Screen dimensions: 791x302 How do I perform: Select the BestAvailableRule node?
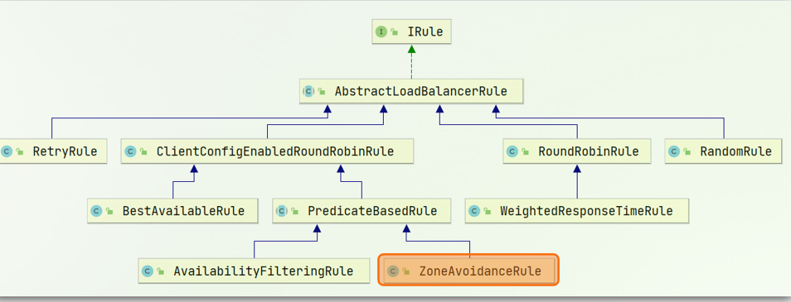pos(172,211)
